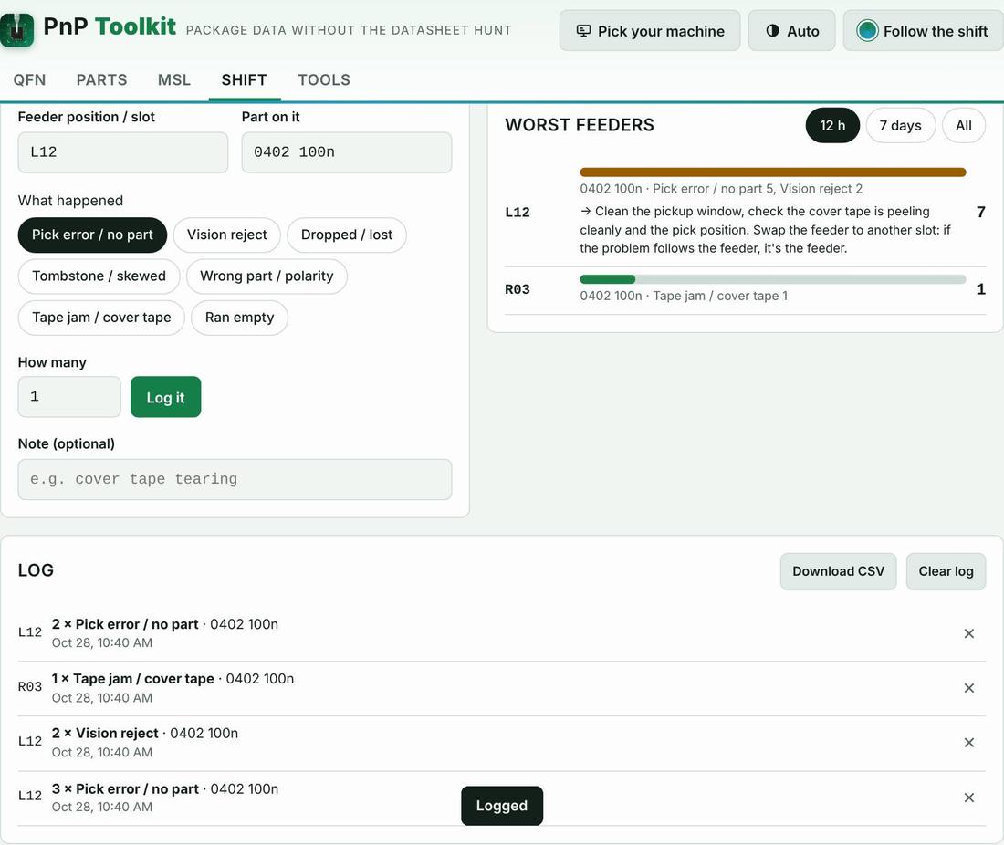Click the Log it button
Viewport: 1004px width, 845px height.
tap(166, 397)
